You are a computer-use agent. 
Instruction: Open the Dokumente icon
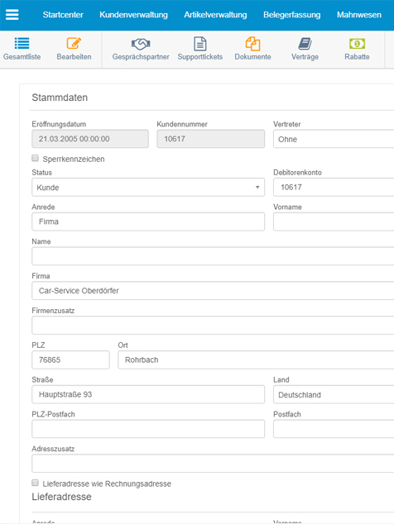coord(252,44)
